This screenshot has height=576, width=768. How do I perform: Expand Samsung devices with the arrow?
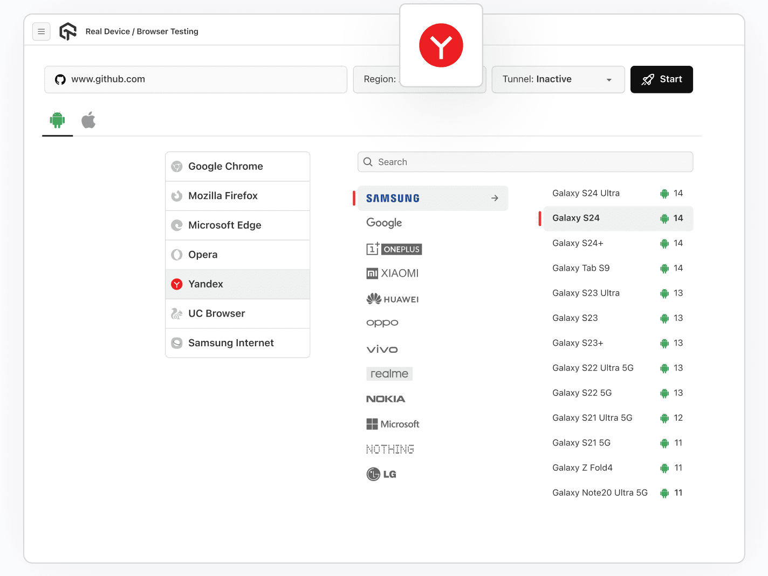click(495, 198)
